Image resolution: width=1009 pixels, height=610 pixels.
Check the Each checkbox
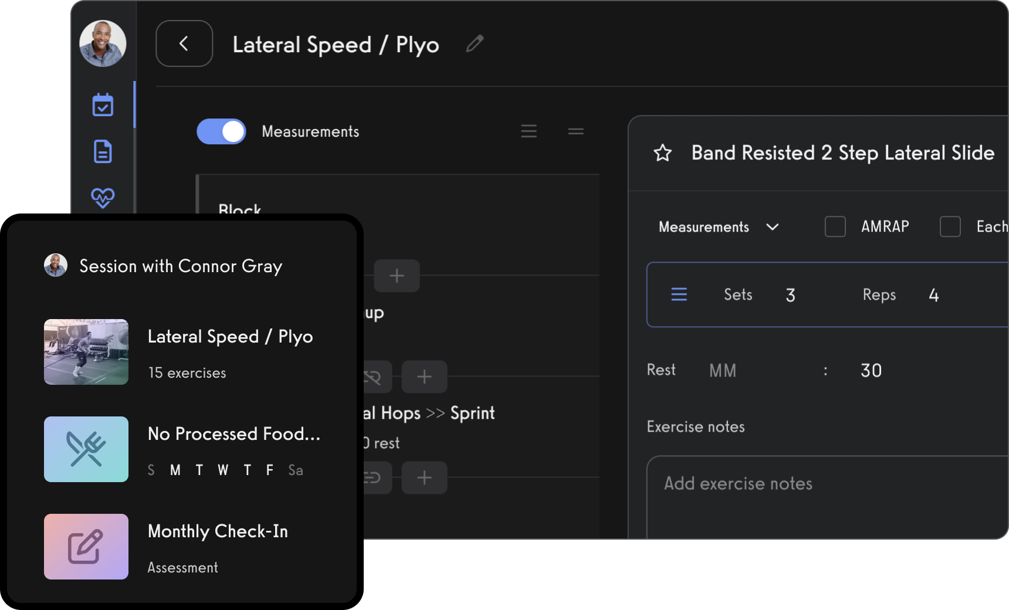tap(950, 226)
